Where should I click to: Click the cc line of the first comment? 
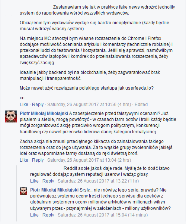pyautogui.click(x=22, y=98)
